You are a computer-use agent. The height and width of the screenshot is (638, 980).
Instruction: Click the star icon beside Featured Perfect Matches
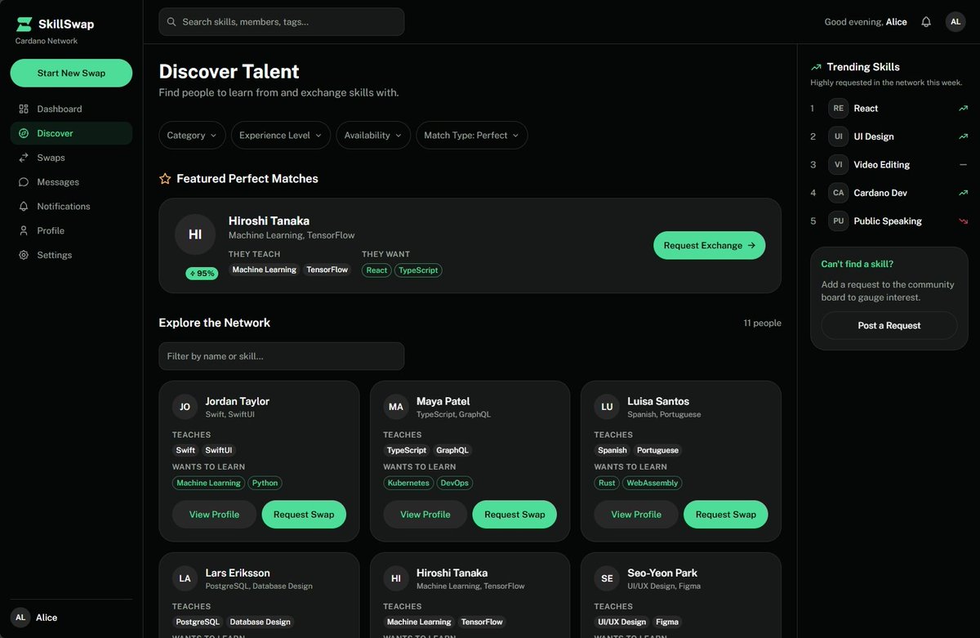[165, 178]
